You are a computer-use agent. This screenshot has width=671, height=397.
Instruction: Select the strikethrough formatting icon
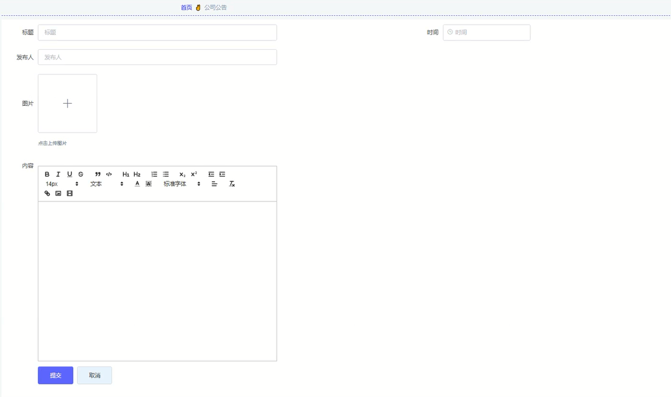tap(81, 174)
